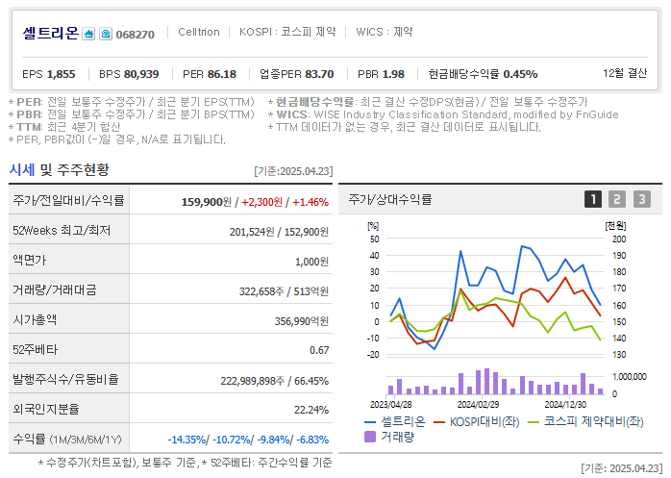Image resolution: width=671 pixels, height=478 pixels.
Task: Click 현금배당수익률 value 0.45%
Action: tap(520, 74)
